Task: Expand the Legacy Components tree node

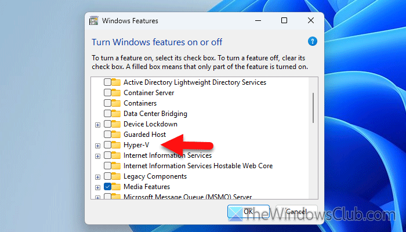Action: coord(97,176)
